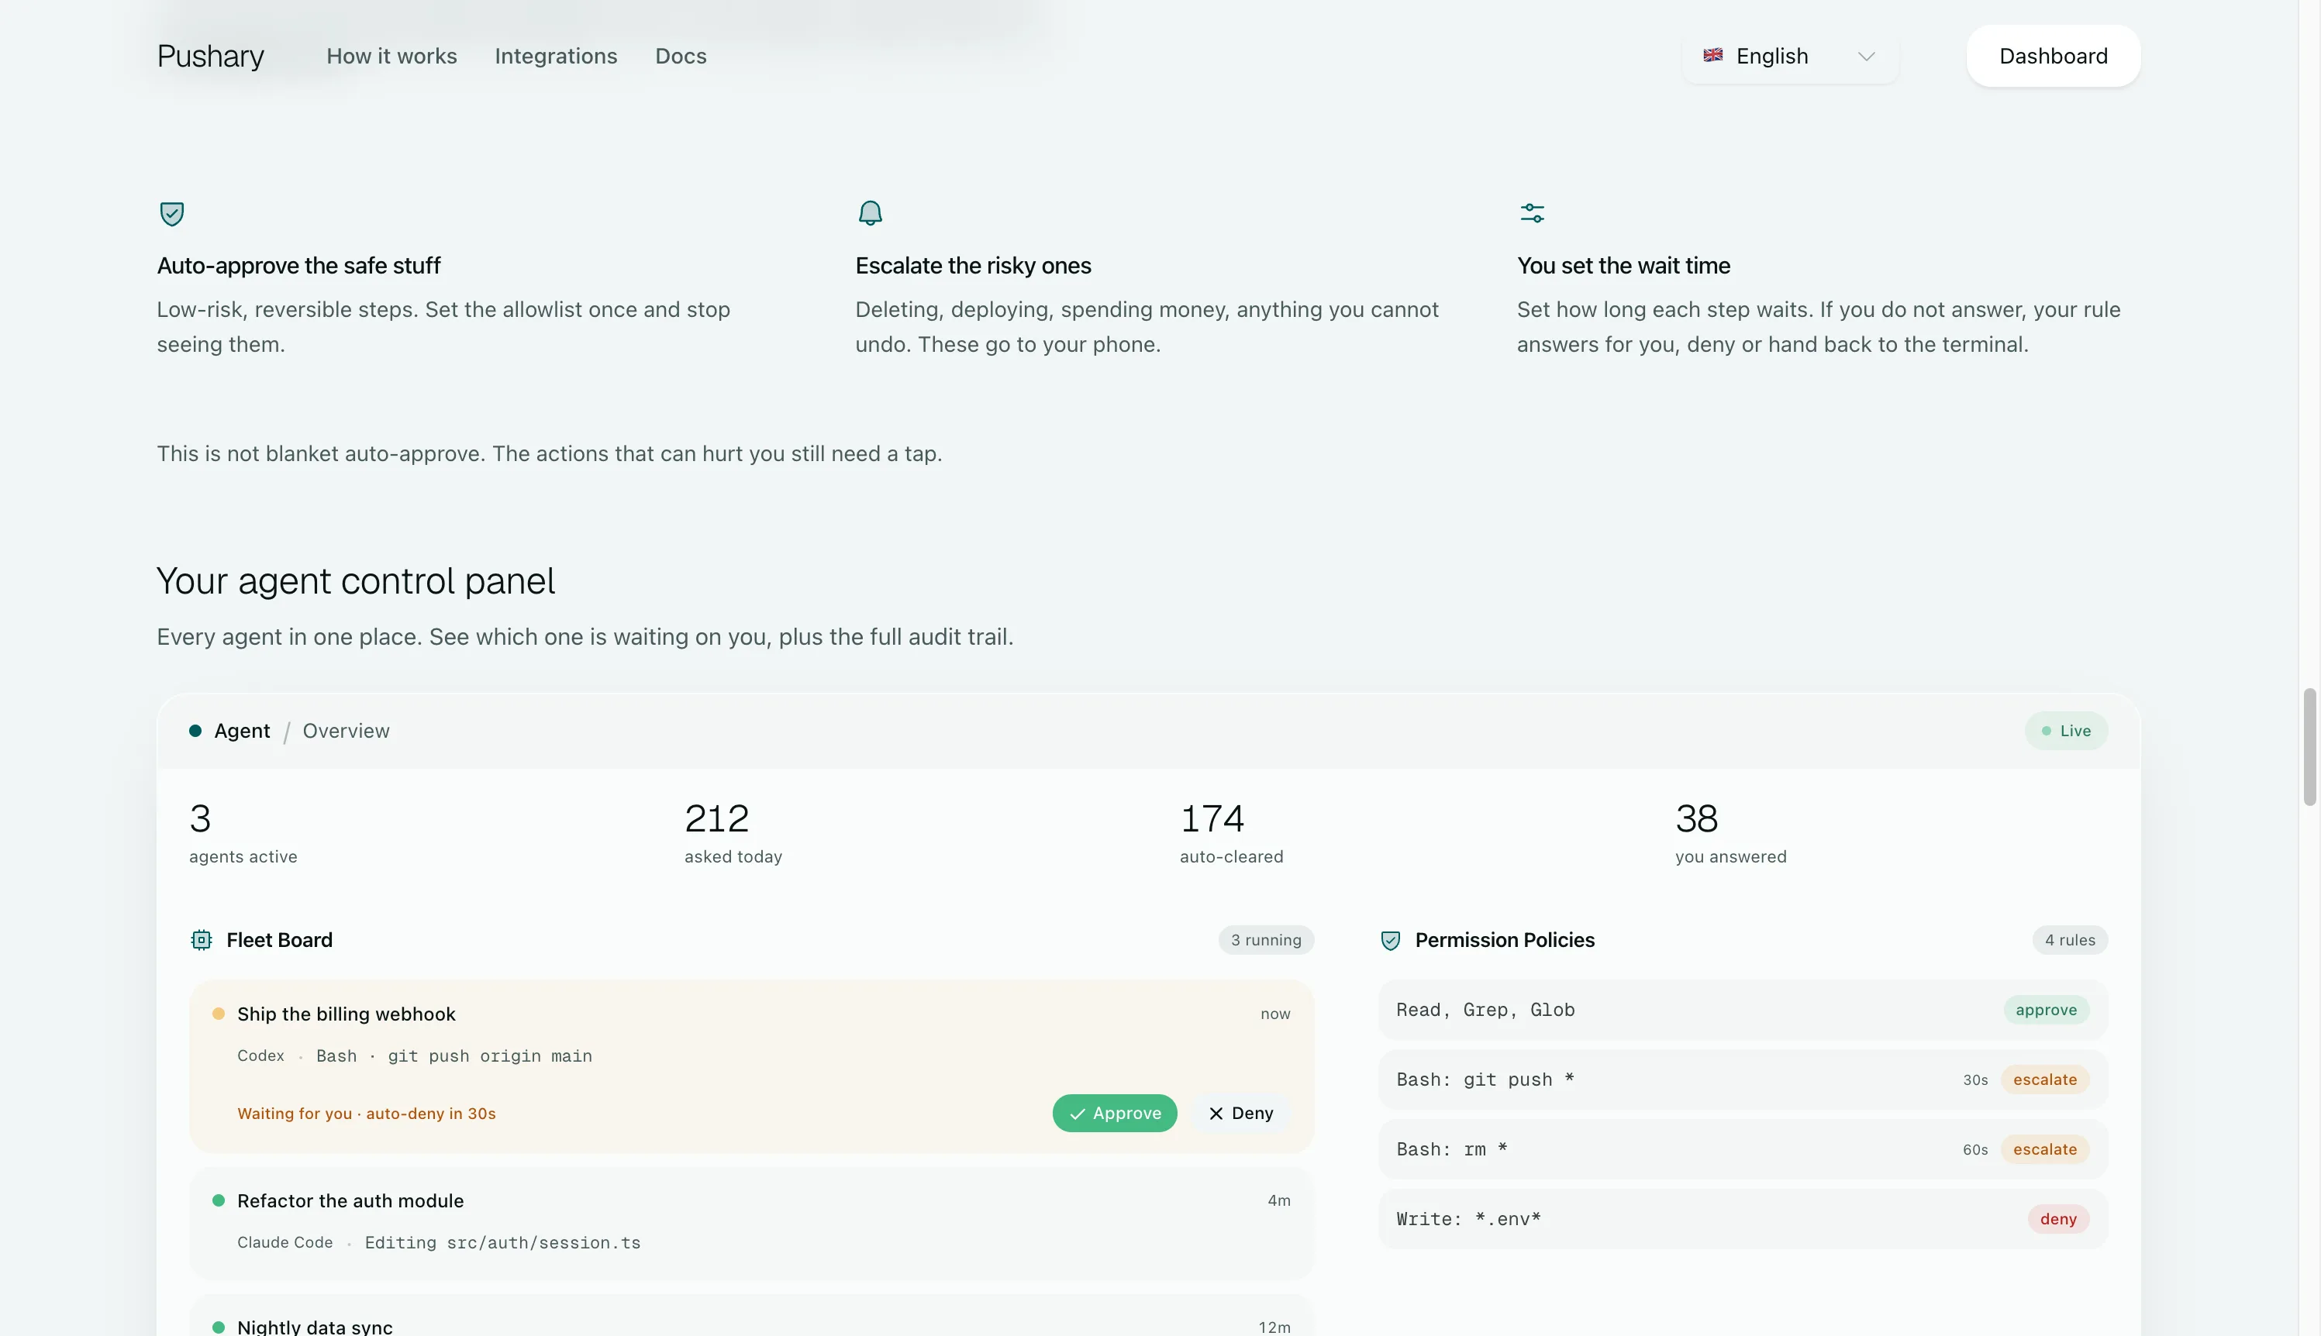The height and width of the screenshot is (1336, 2321).
Task: Click the green status dot beside Nightly data sync
Action: point(219,1327)
